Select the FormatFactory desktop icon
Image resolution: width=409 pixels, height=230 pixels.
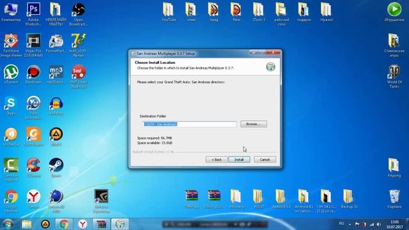click(56, 43)
